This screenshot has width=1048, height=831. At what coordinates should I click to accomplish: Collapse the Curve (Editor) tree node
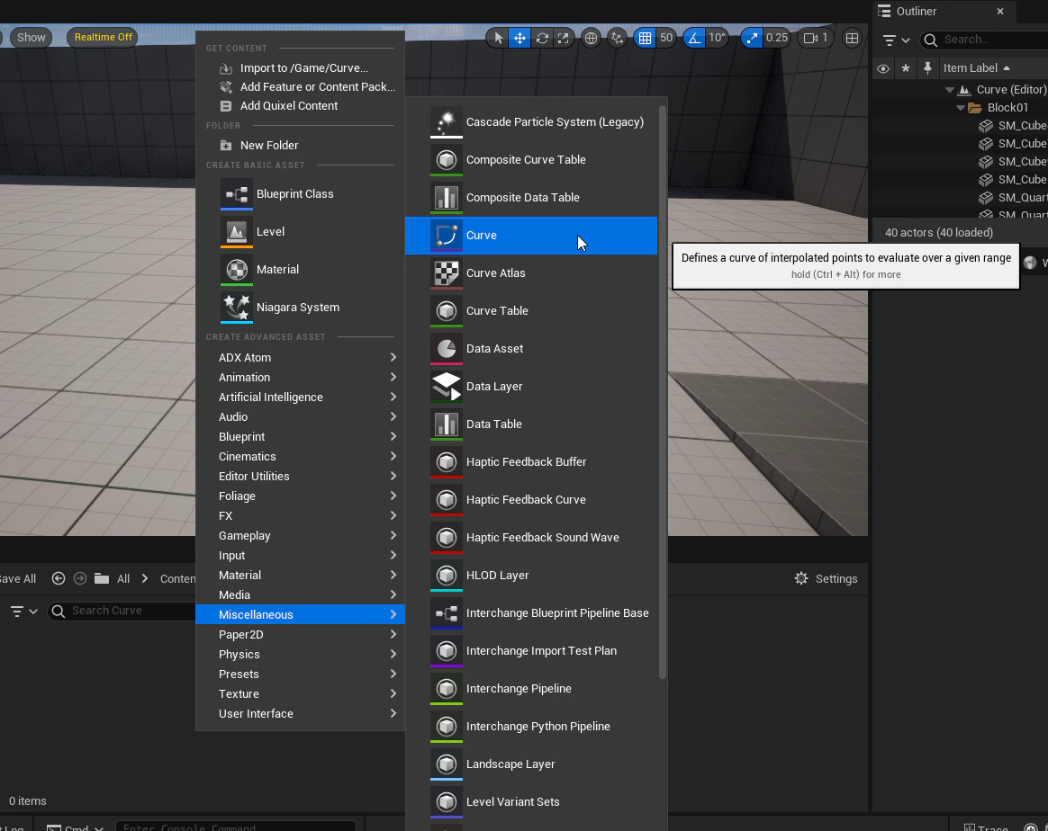click(x=950, y=89)
